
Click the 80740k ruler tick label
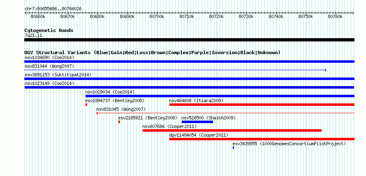(x=276, y=16)
